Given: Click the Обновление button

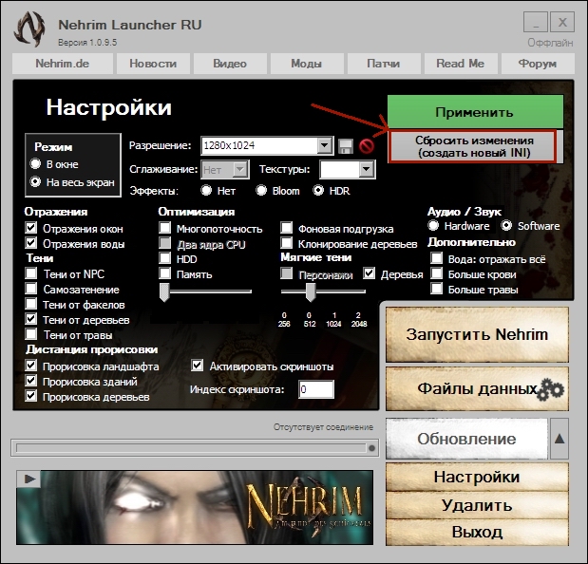Looking at the screenshot, I should tap(466, 439).
